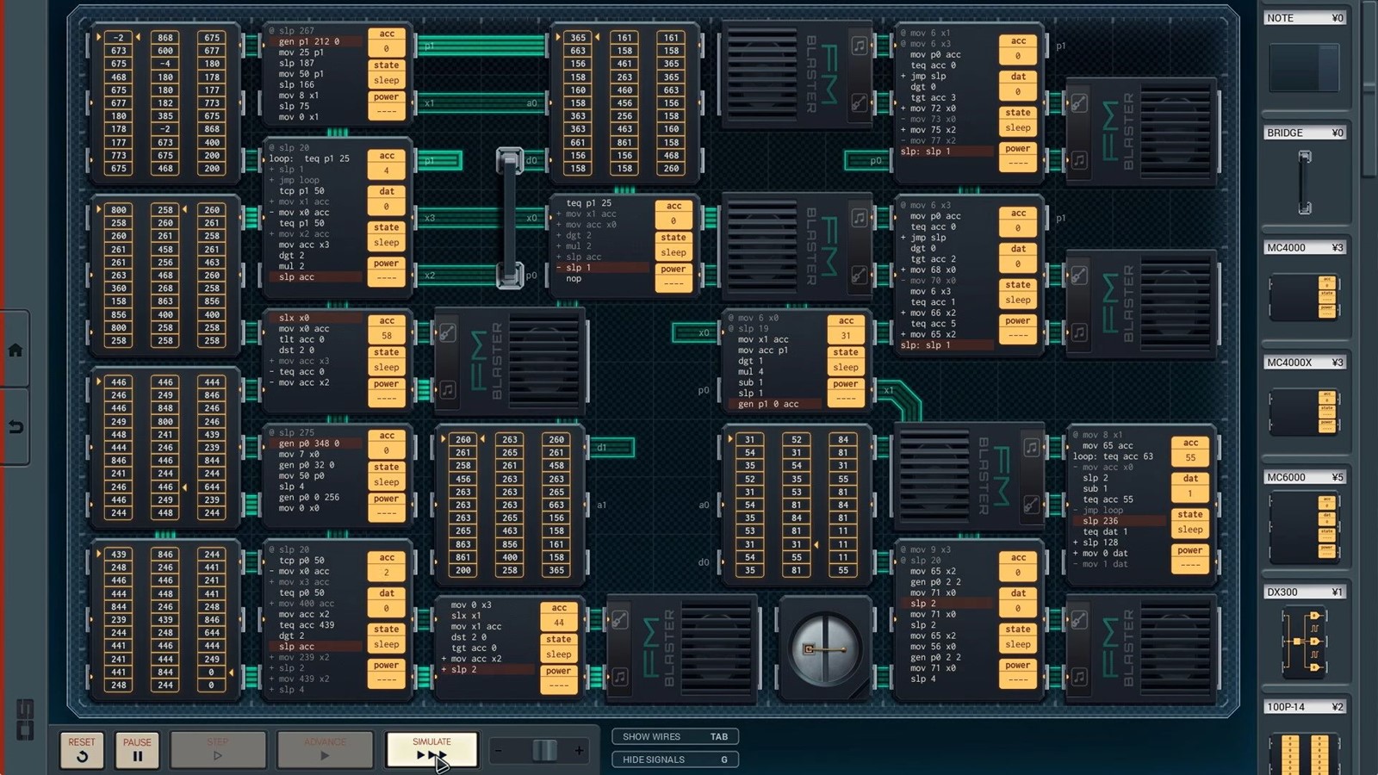Click the SIMULATE fast-forward button
The width and height of the screenshot is (1378, 775).
[x=431, y=750]
